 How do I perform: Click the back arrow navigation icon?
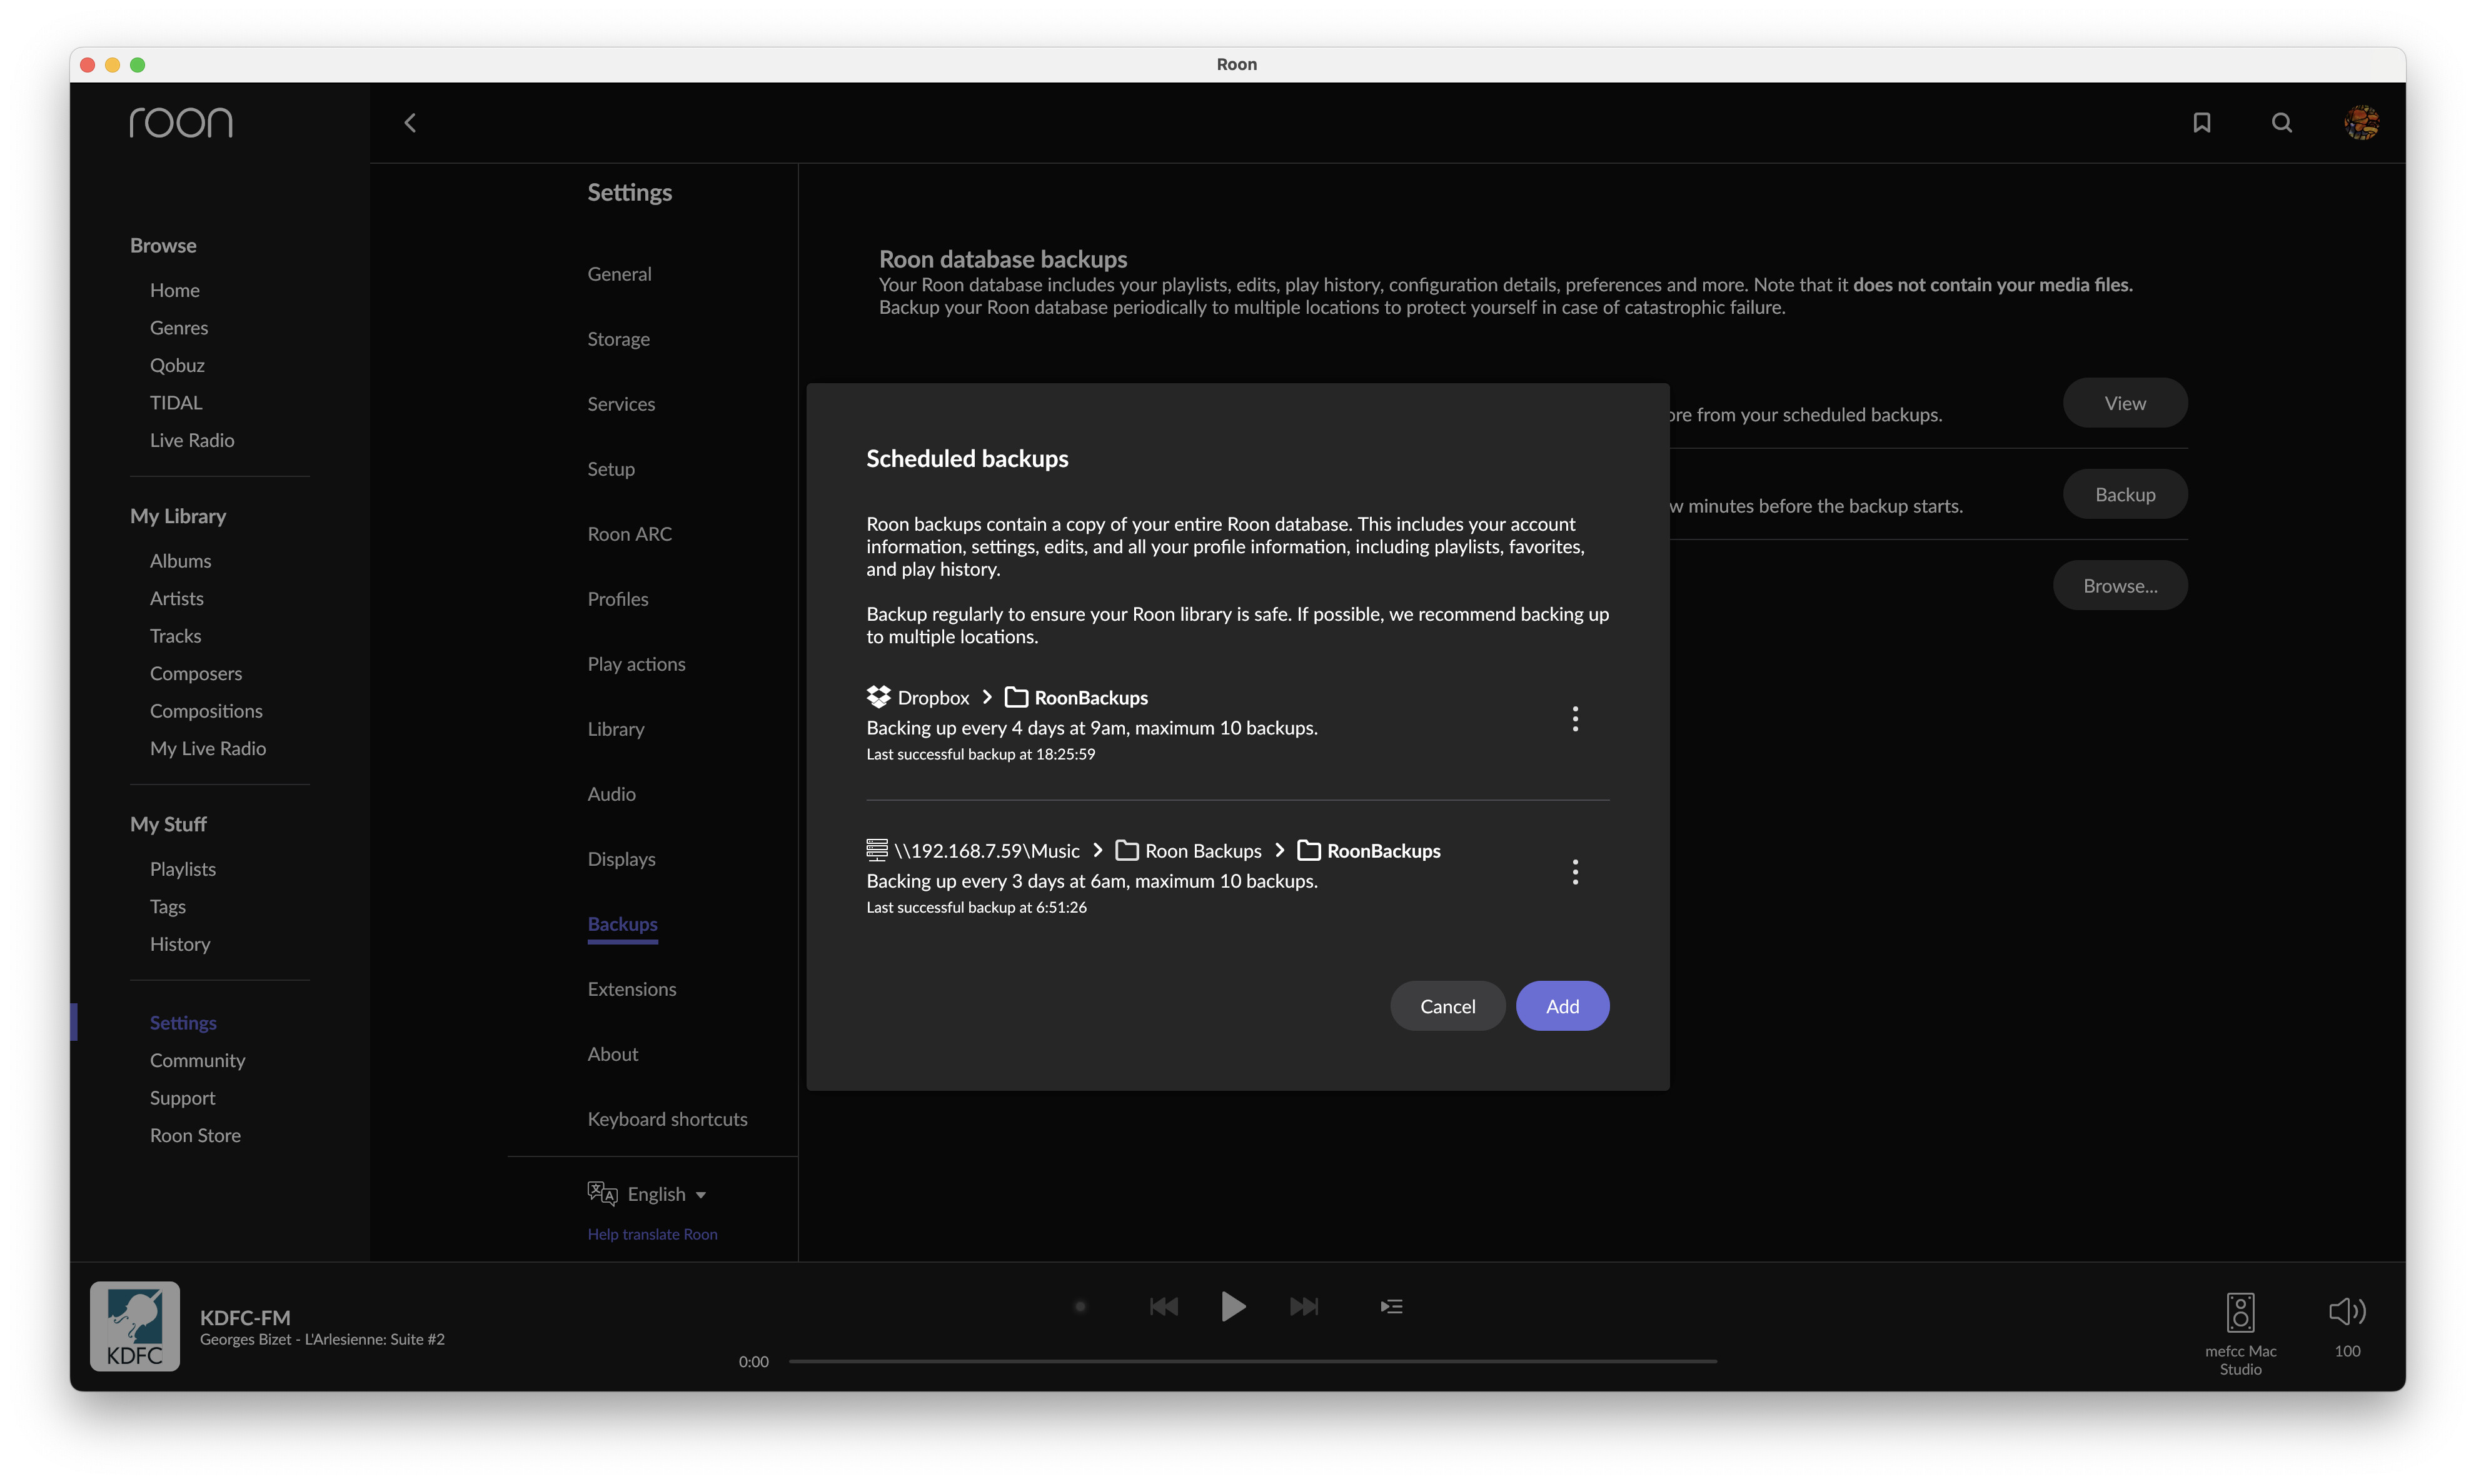click(410, 122)
